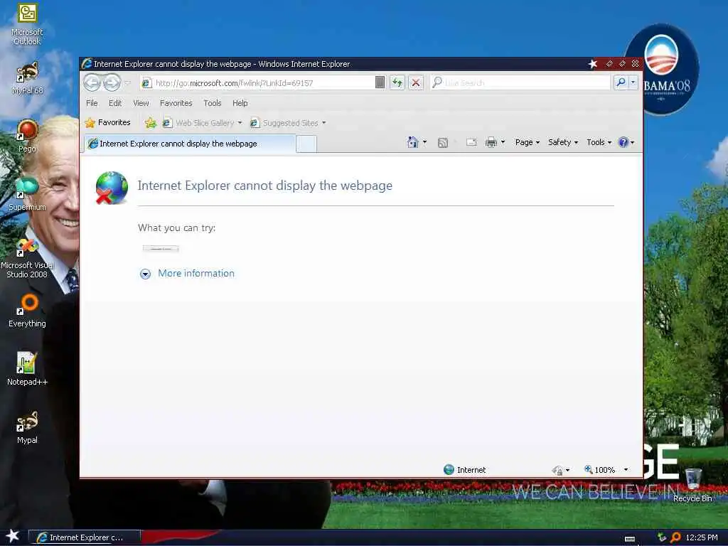Screen dimensions: 728x546
Task: Expand the Web Slice Gallery dropdown arrow
Action: [x=240, y=123]
